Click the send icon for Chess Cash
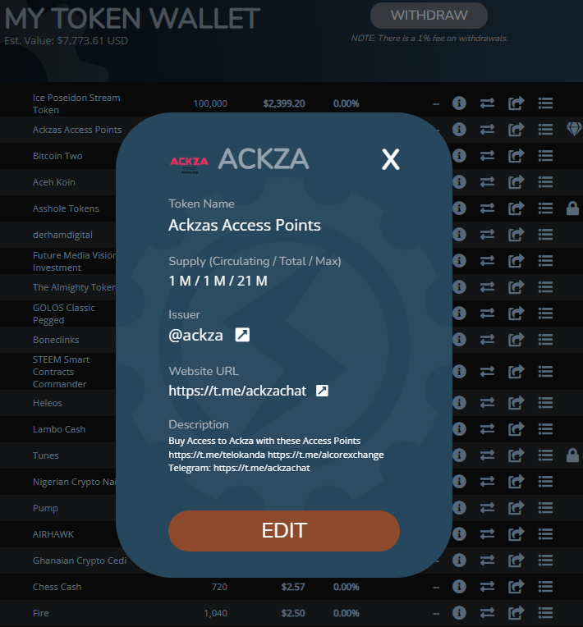Image resolution: width=583 pixels, height=627 pixels. click(516, 587)
